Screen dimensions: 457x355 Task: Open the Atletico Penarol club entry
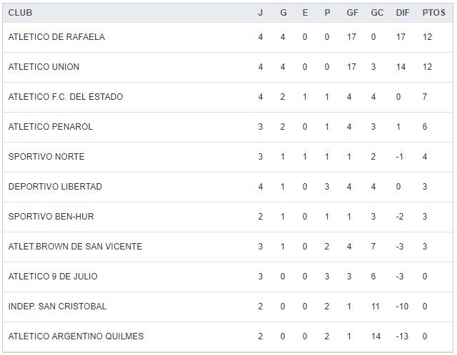click(51, 127)
